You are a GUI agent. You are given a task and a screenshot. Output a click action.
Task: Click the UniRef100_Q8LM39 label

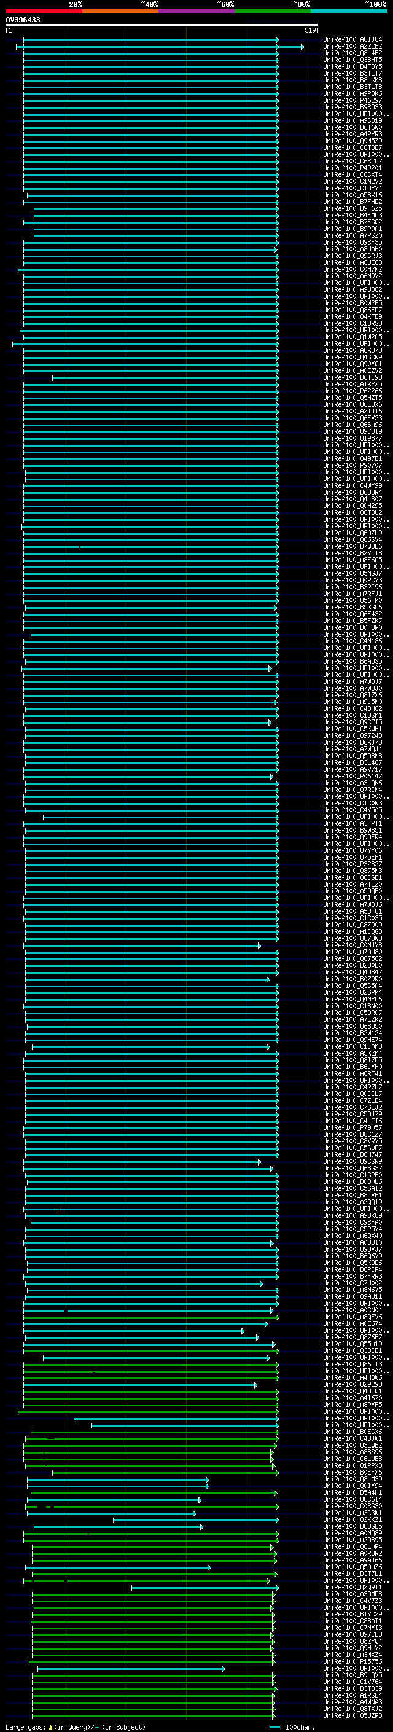352,1479
